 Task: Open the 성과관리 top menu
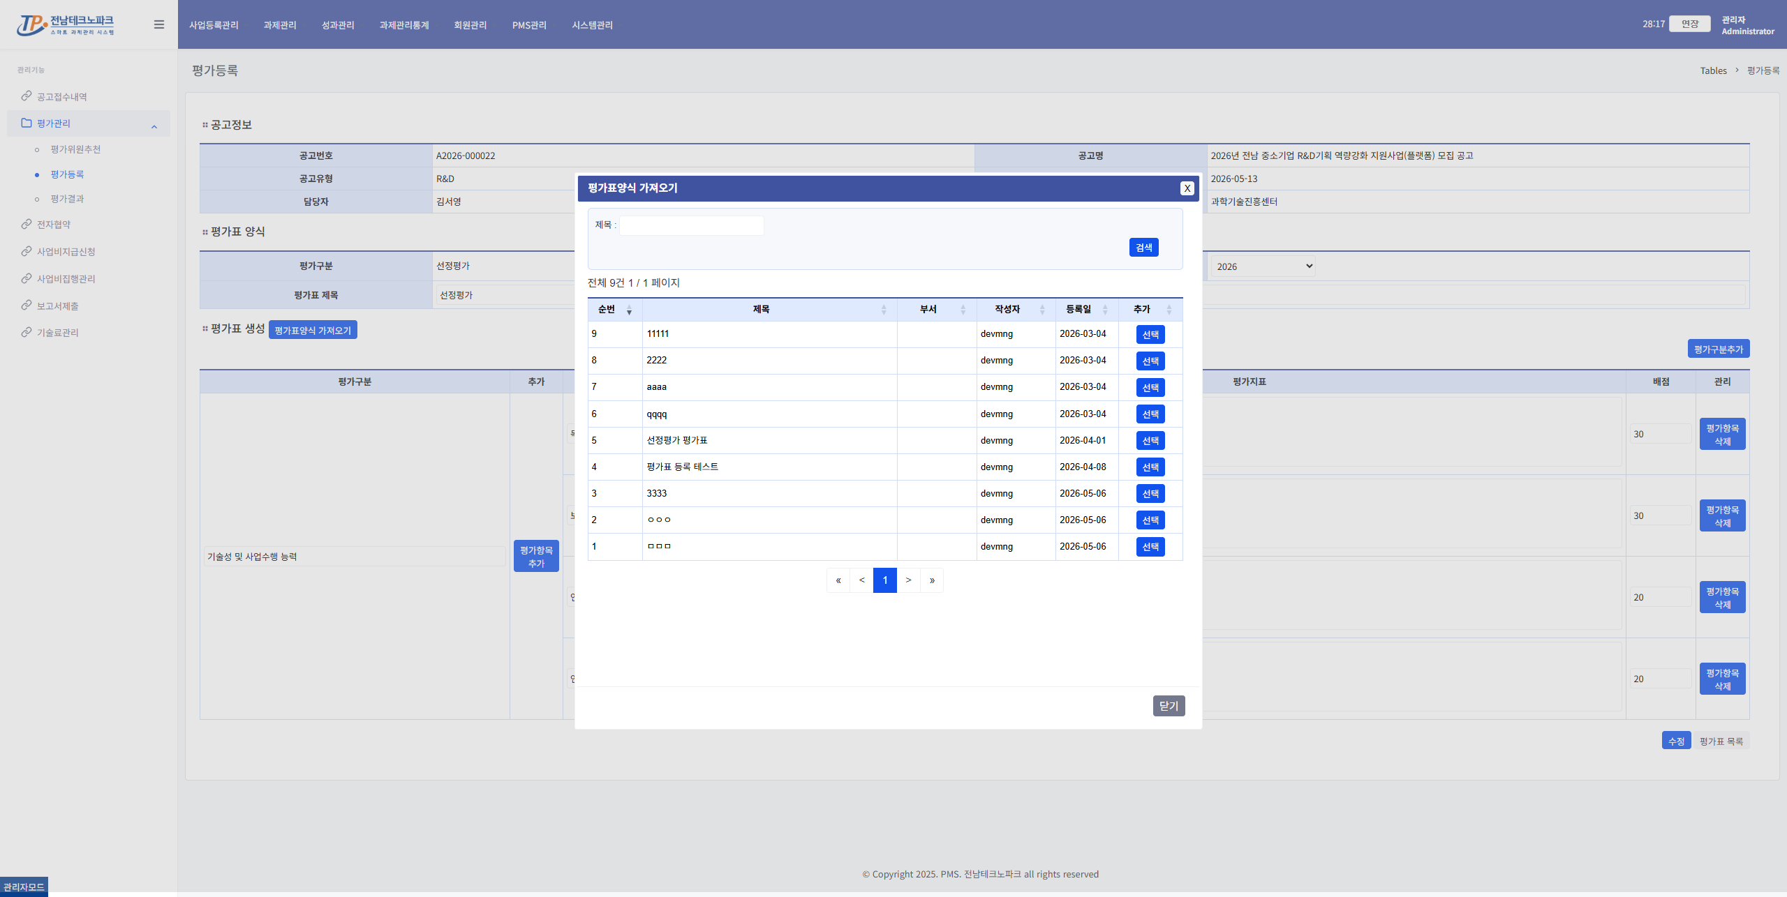click(338, 25)
